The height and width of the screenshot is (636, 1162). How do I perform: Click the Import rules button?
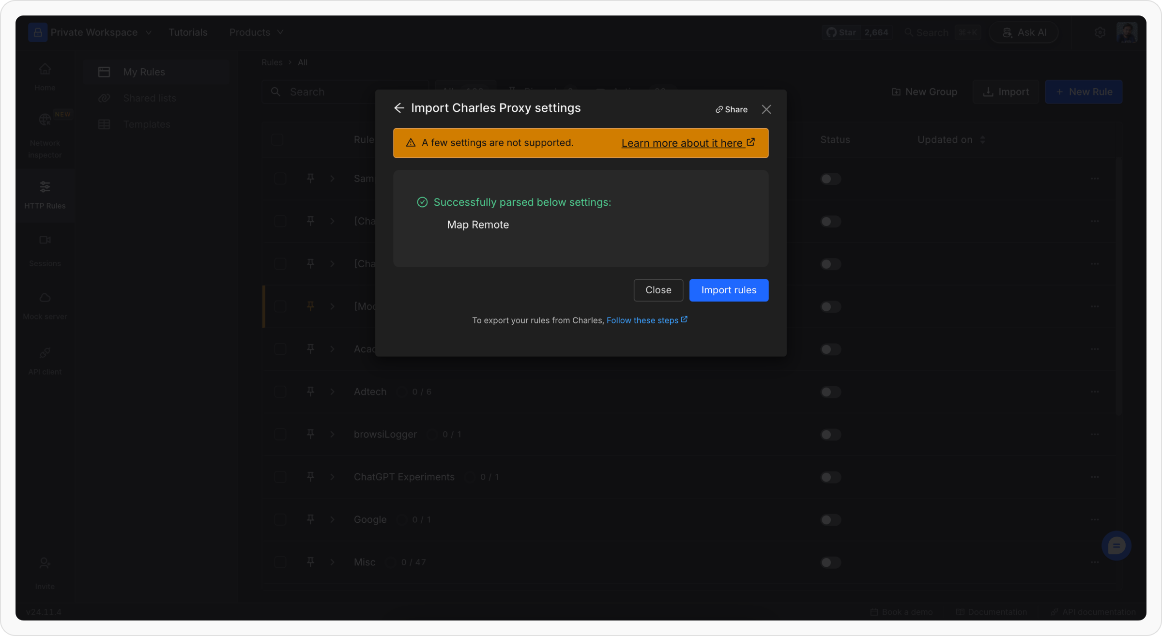point(729,290)
